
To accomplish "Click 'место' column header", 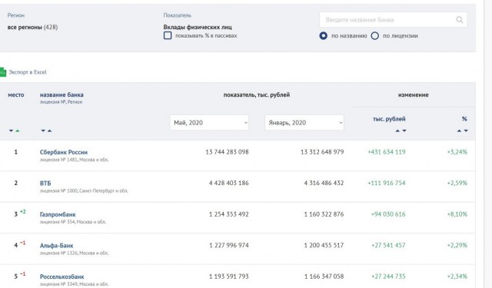I will pyautogui.click(x=16, y=94).
